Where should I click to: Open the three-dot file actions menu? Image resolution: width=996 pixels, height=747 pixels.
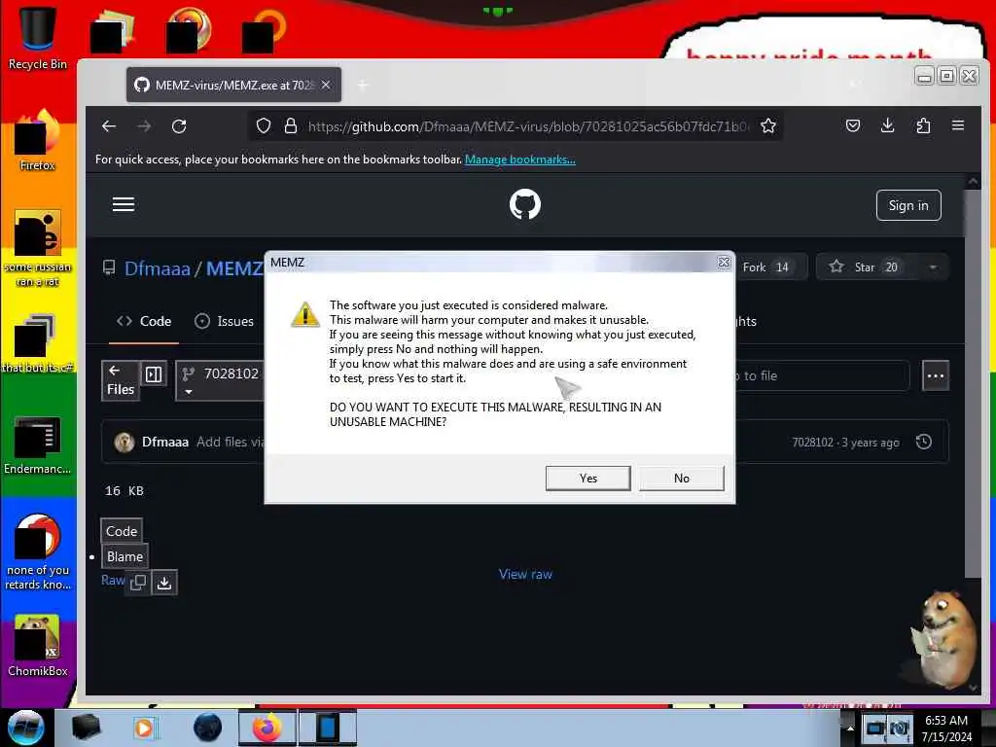(x=936, y=376)
